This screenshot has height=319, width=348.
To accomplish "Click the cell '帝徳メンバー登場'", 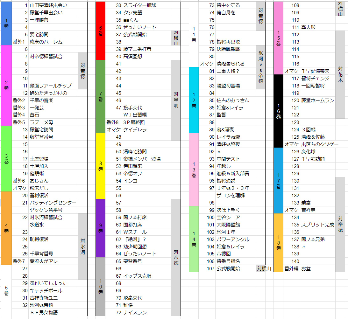I will point(146,159).
